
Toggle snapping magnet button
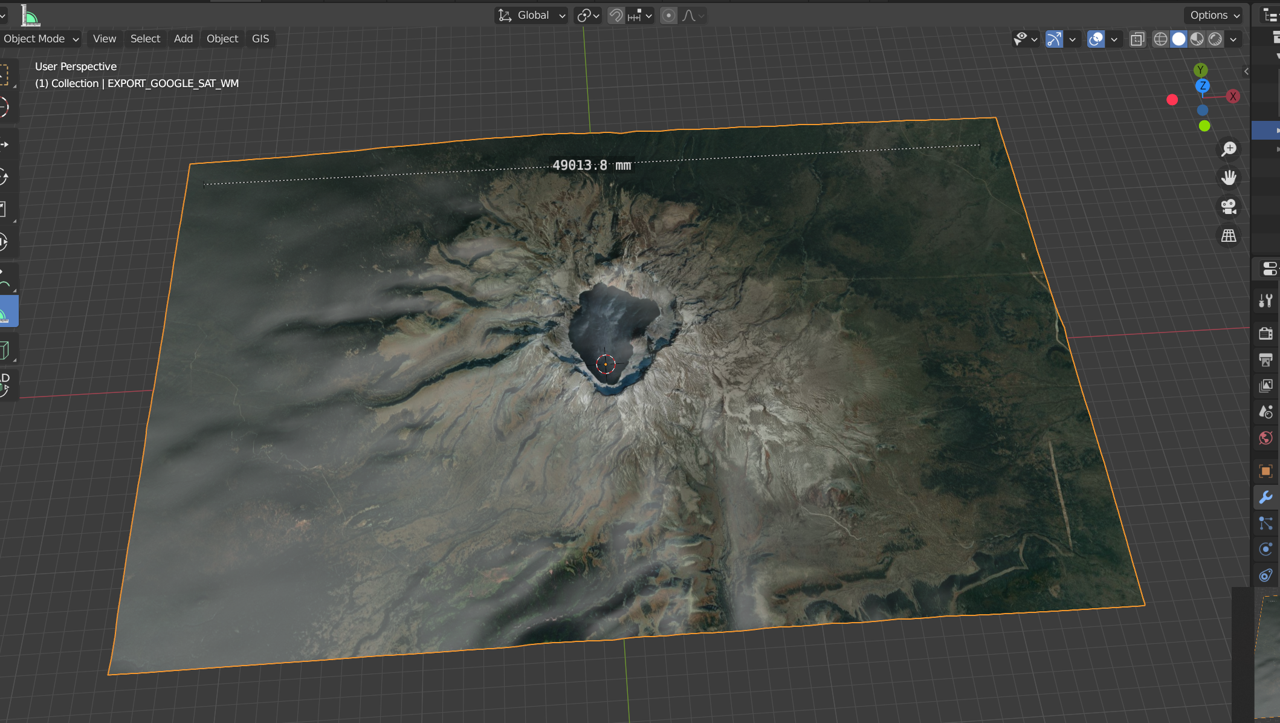tap(616, 16)
